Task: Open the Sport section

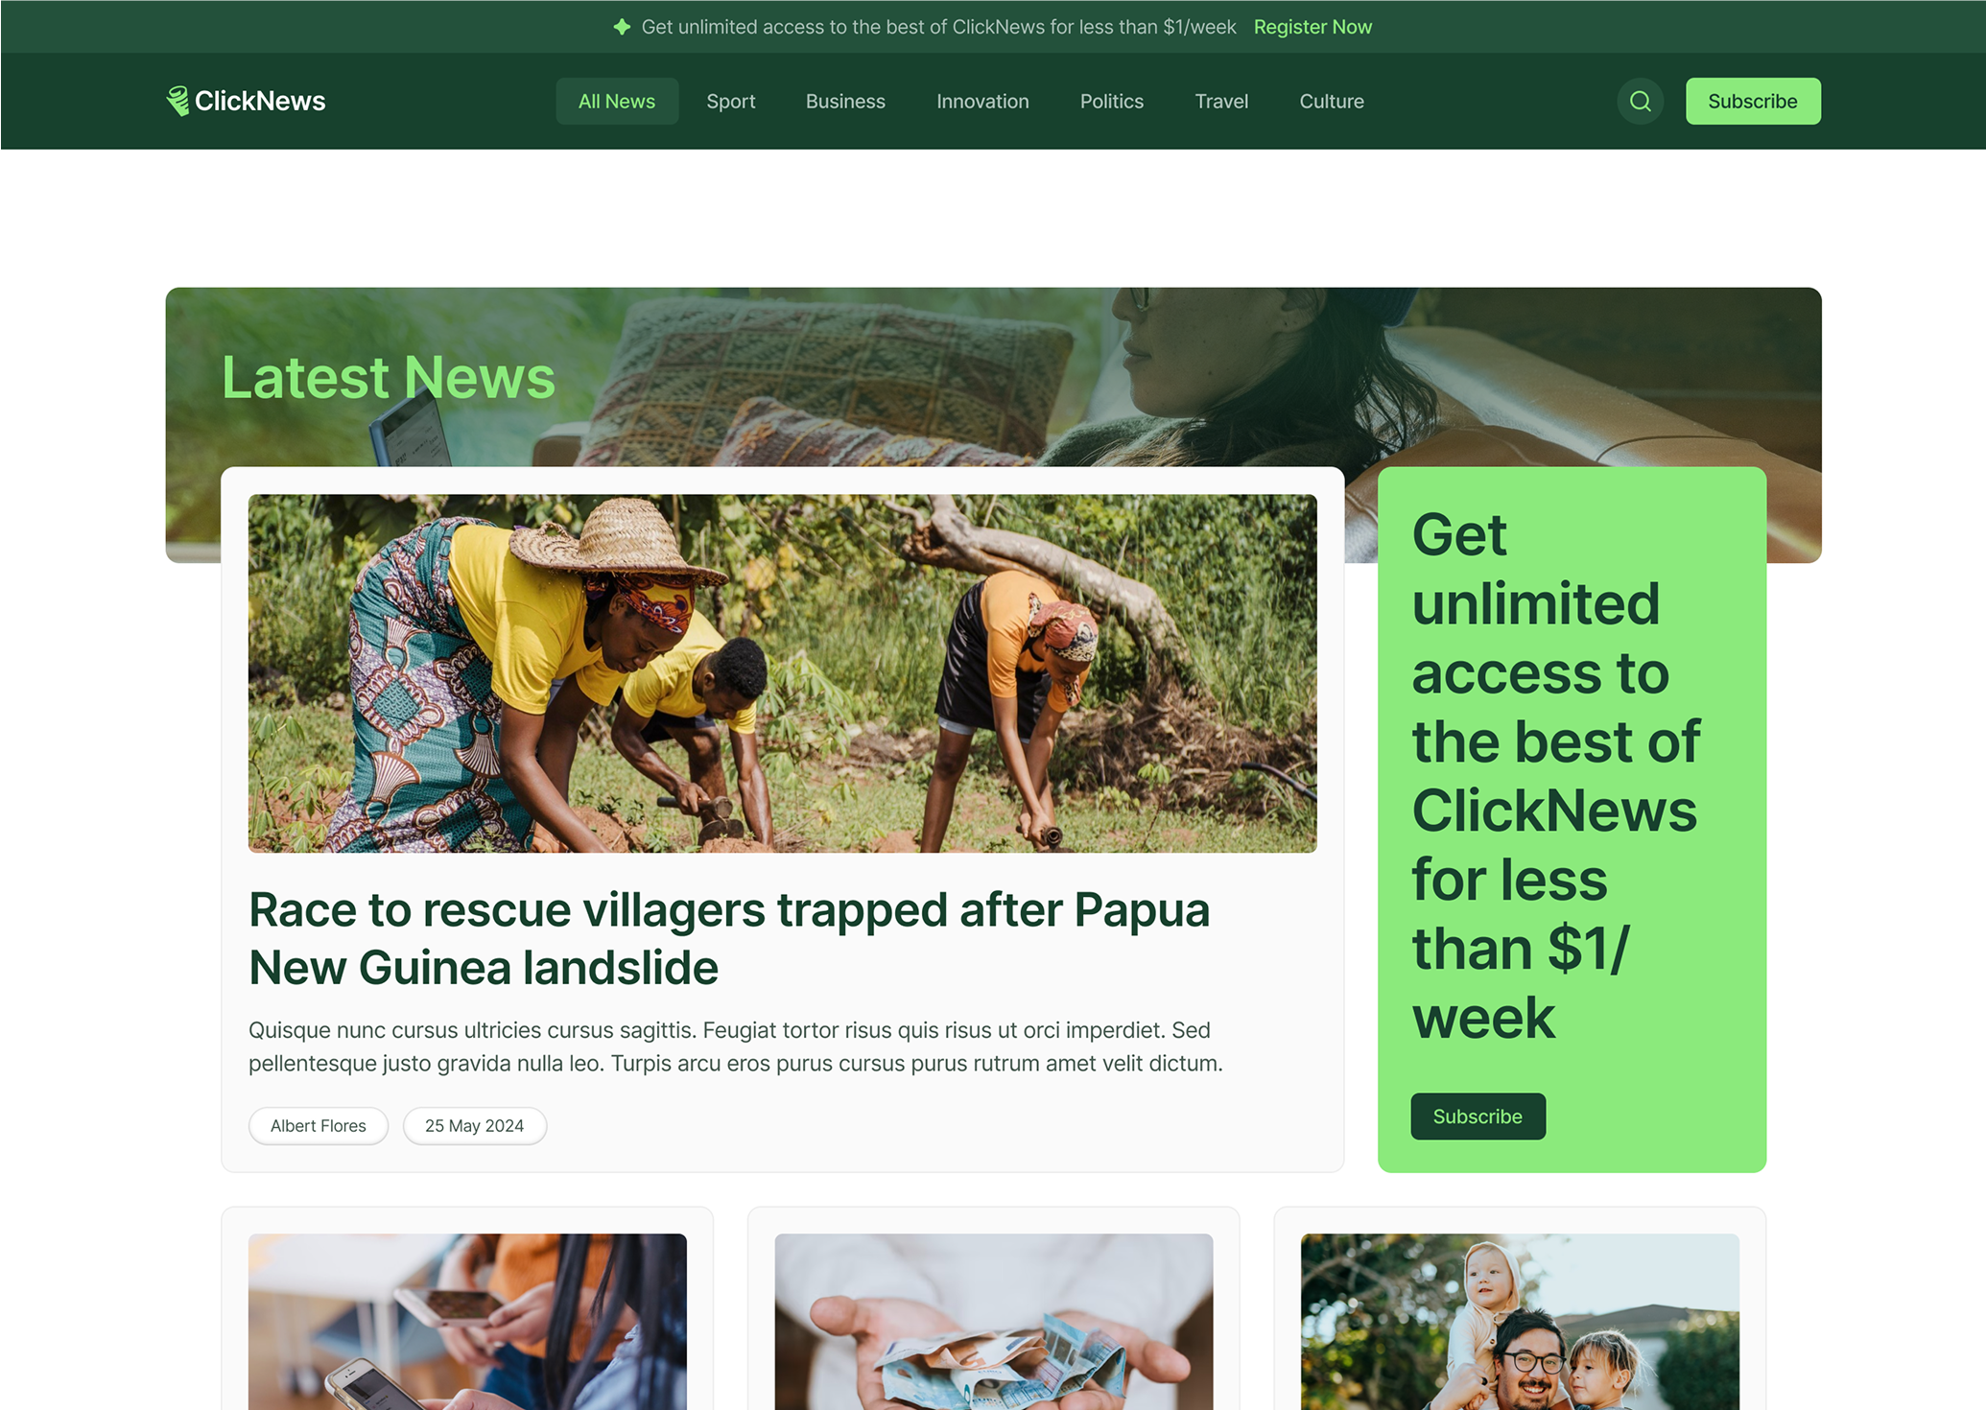Action: [x=730, y=101]
